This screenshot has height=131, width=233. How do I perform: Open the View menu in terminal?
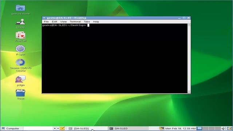point(63,21)
